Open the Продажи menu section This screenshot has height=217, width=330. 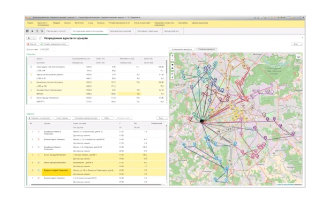pyautogui.click(x=56, y=24)
